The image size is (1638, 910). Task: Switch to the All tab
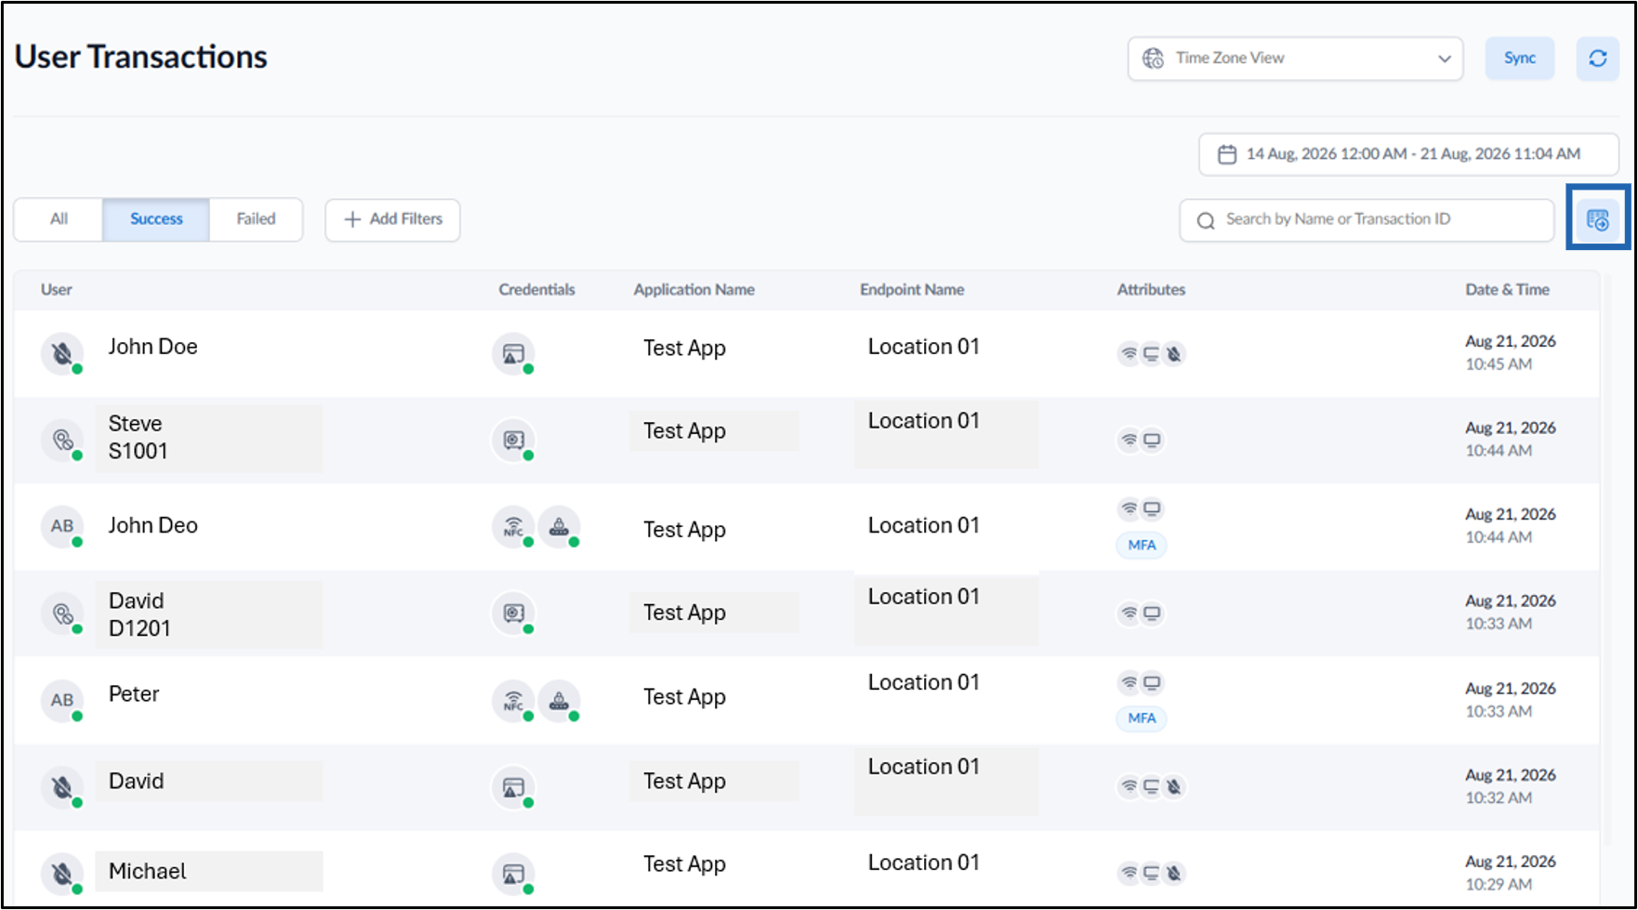[59, 219]
